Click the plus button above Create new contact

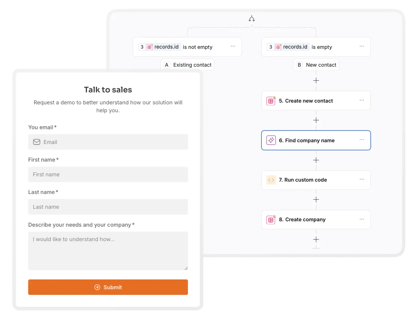click(316, 80)
